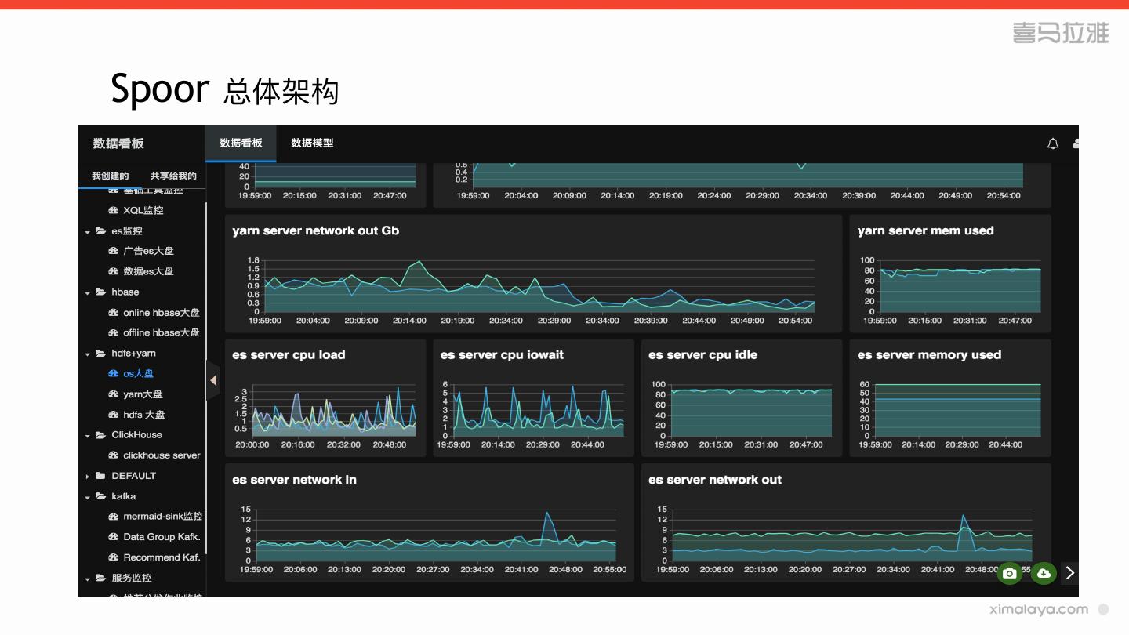Image resolution: width=1129 pixels, height=635 pixels.
Task: Open the mermaid-sink监控 item
Action: click(163, 517)
